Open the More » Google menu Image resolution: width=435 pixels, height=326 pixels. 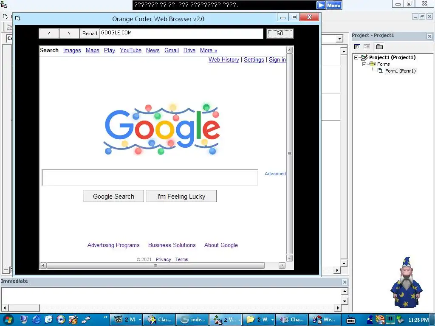(x=208, y=50)
